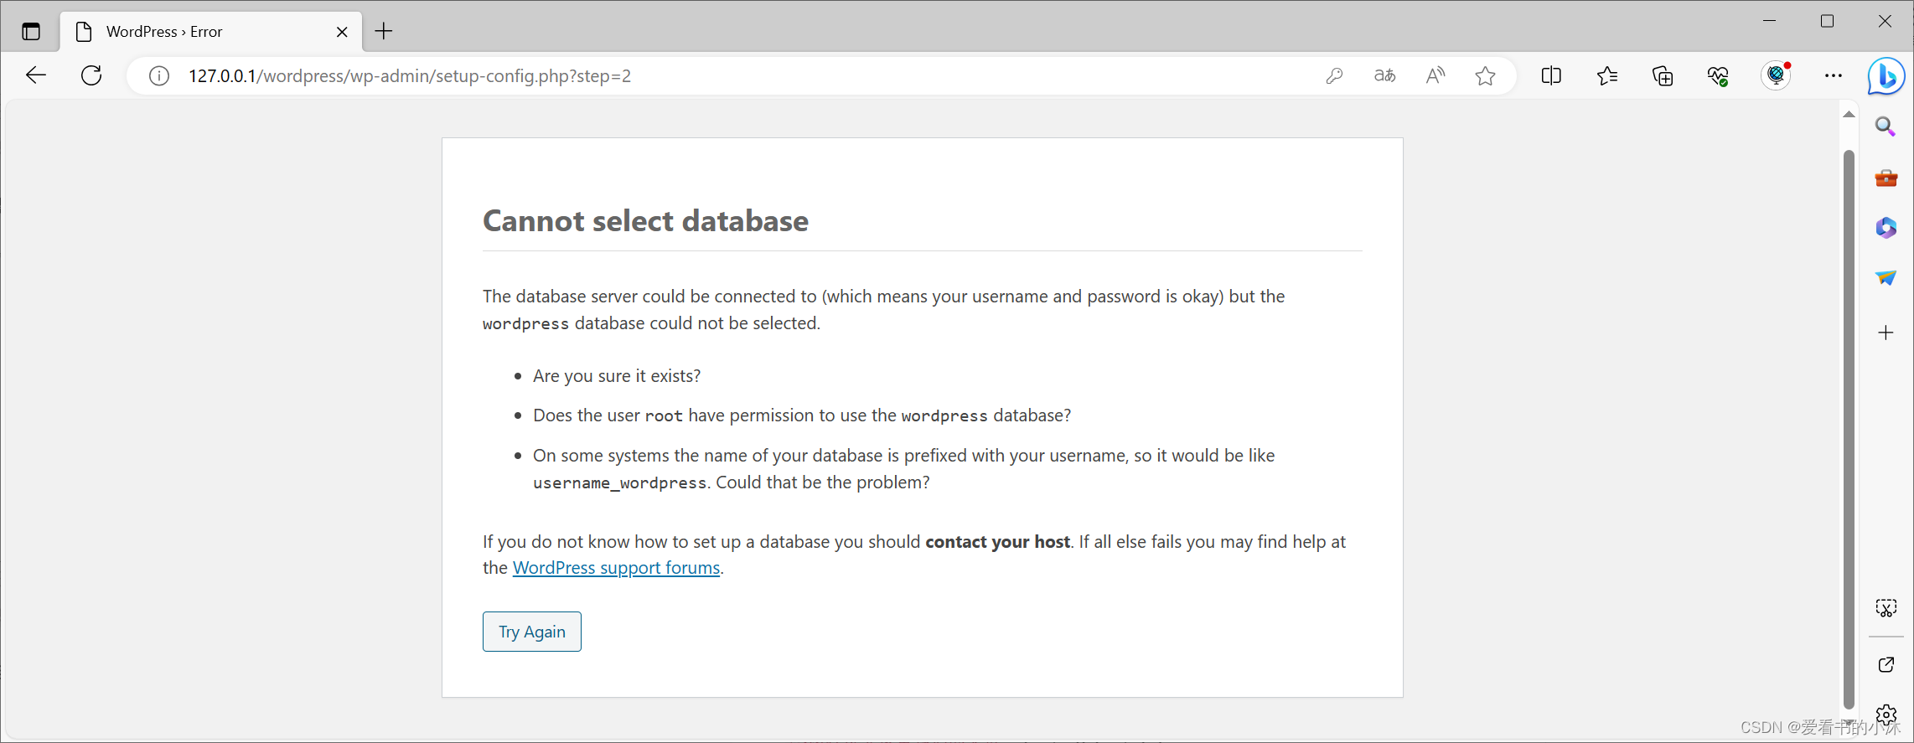1914x743 pixels.
Task: Open Settings and more menu
Action: click(1834, 76)
